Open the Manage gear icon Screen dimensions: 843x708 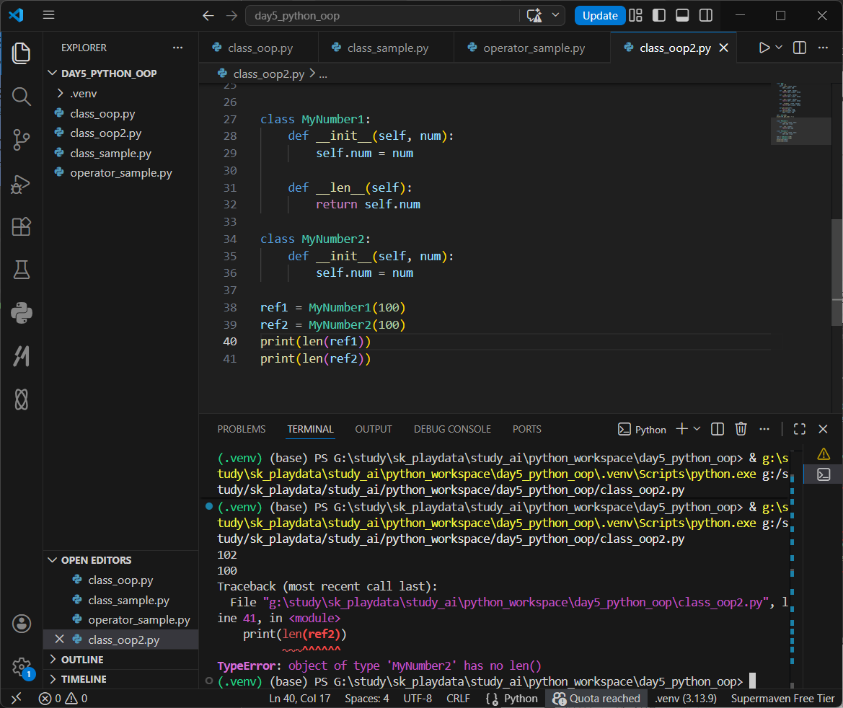coord(22,668)
